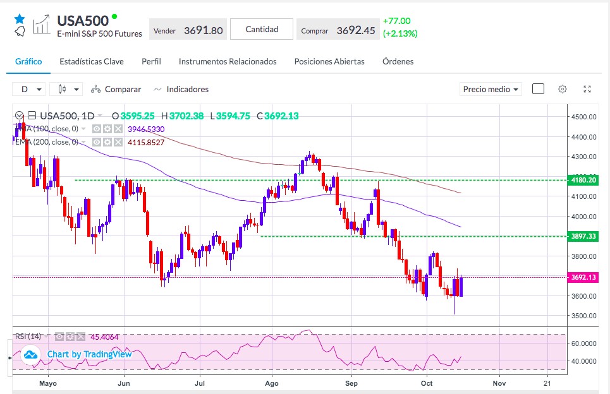The height and width of the screenshot is (394, 610).
Task: Click the Comparar button
Action: pos(116,90)
